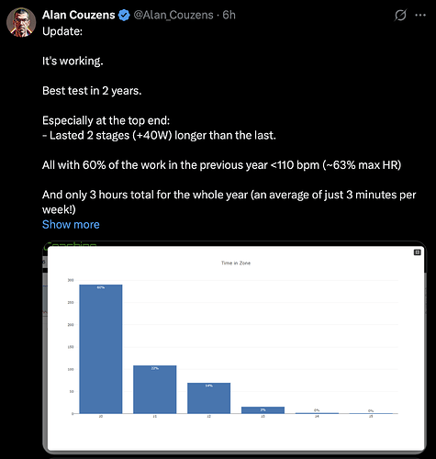Click the tallest 60% bar
Screen dimensions: 436x459
coord(101,349)
